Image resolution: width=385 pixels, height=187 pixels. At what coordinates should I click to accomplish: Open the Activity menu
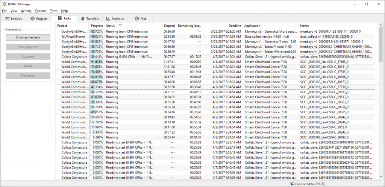tap(26, 11)
